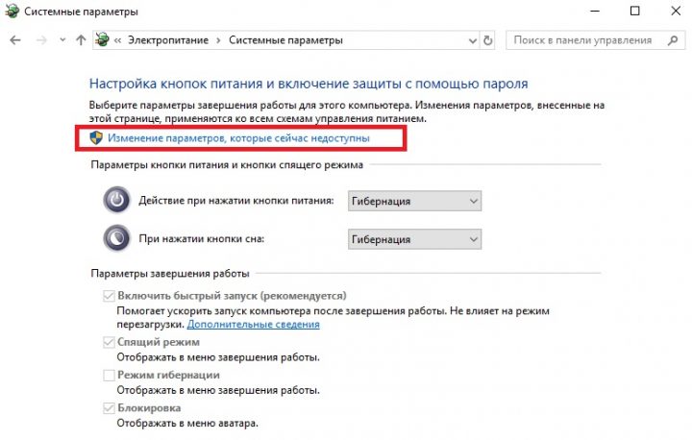692x440 pixels.
Task: Click the back navigation arrow
Action: 15,40
